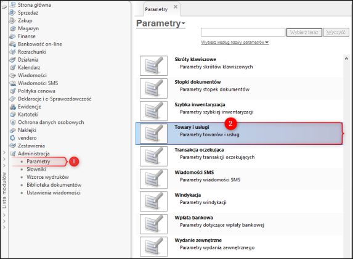Switch to the Parametry tab
Screen dimensions: 353x259
(x=156, y=9)
